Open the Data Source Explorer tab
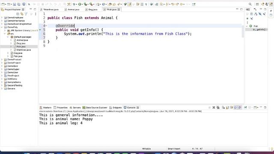The width and height of the screenshot is (274, 154). pyautogui.click(x=95, y=107)
